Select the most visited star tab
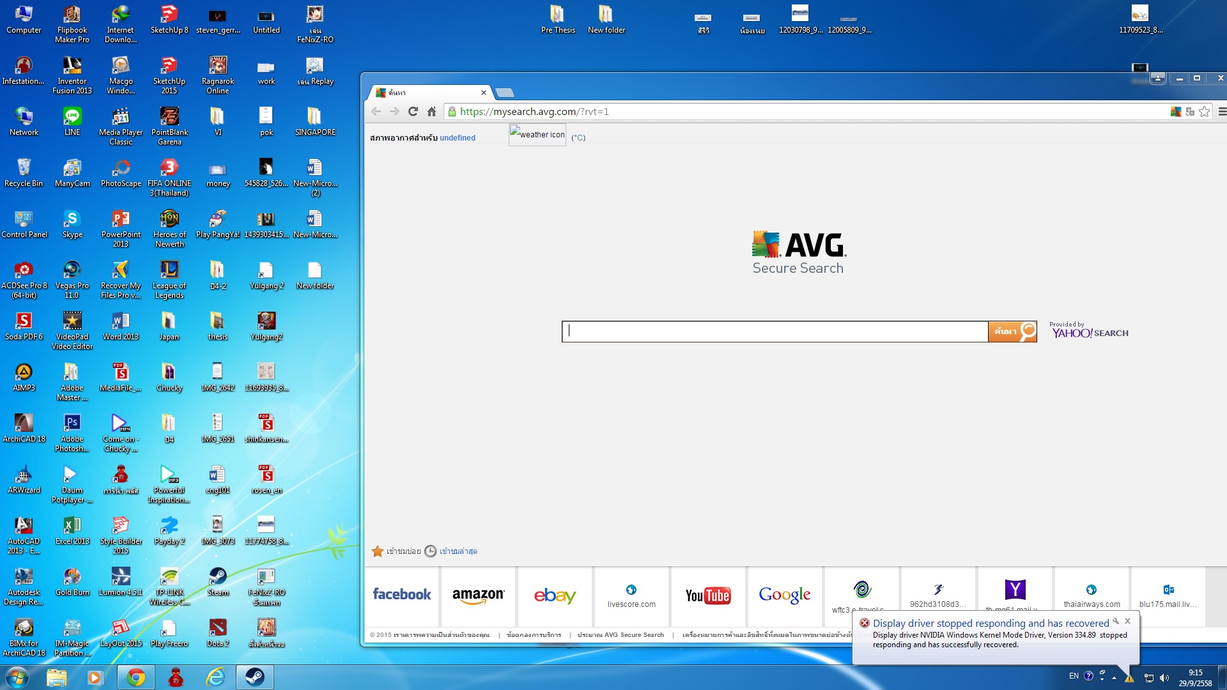 pos(396,551)
